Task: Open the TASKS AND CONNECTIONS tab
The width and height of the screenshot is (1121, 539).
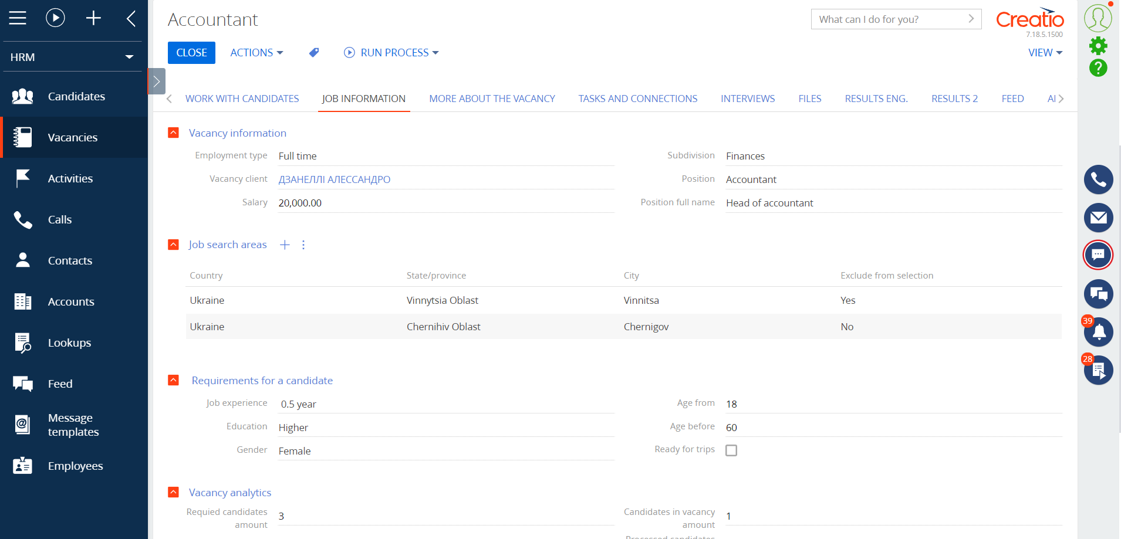Action: 637,99
